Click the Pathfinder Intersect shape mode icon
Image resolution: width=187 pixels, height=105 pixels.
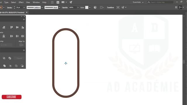[4, 58]
